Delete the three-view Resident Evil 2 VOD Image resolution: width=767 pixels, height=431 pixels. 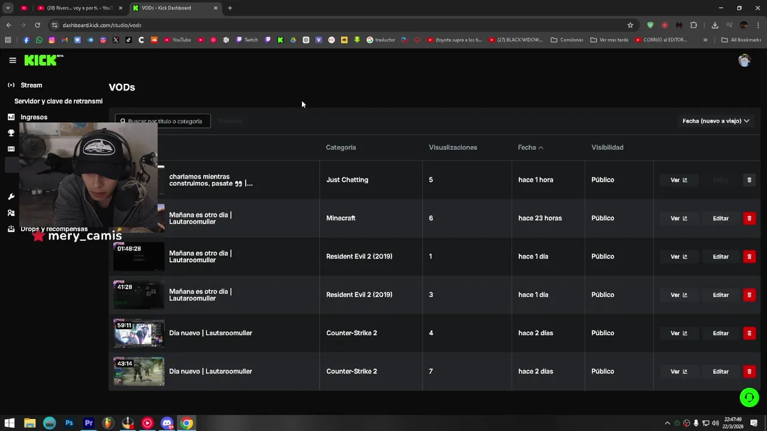tap(749, 295)
